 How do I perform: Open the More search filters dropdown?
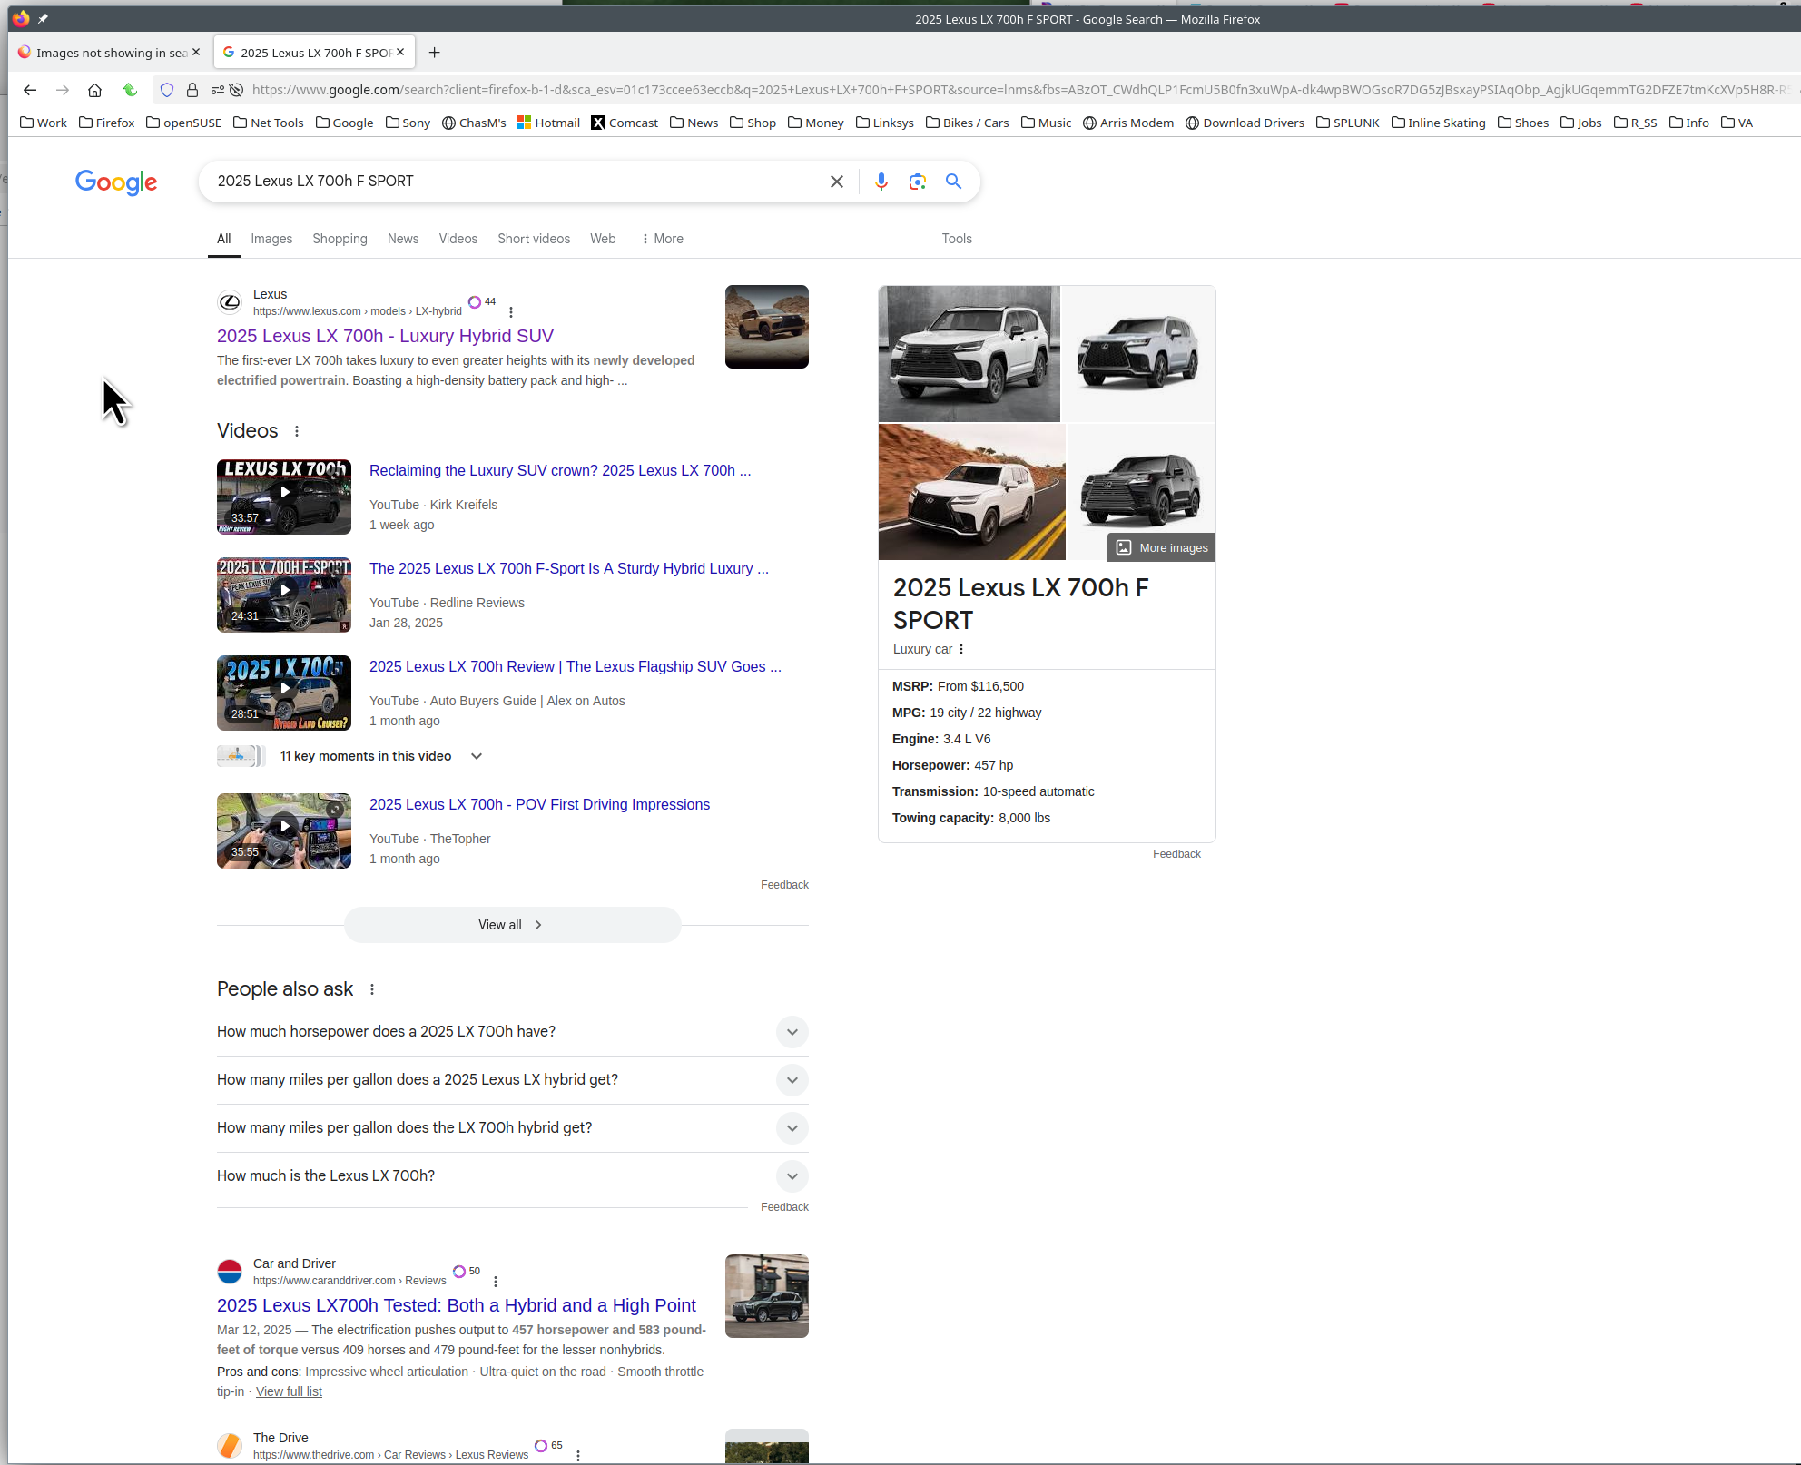663,239
